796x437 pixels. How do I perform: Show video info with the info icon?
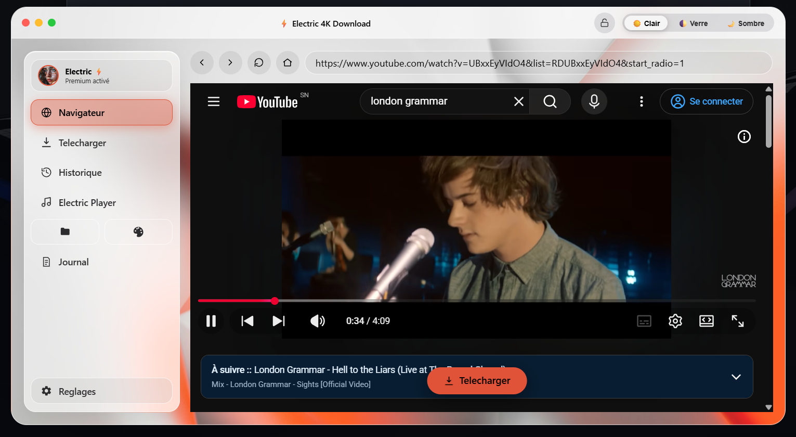pos(744,137)
